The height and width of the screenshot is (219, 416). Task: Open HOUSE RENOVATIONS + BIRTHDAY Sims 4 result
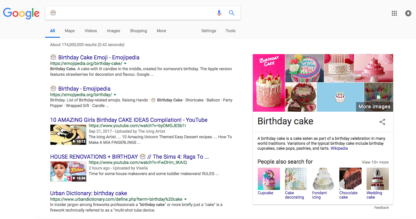pos(129,157)
